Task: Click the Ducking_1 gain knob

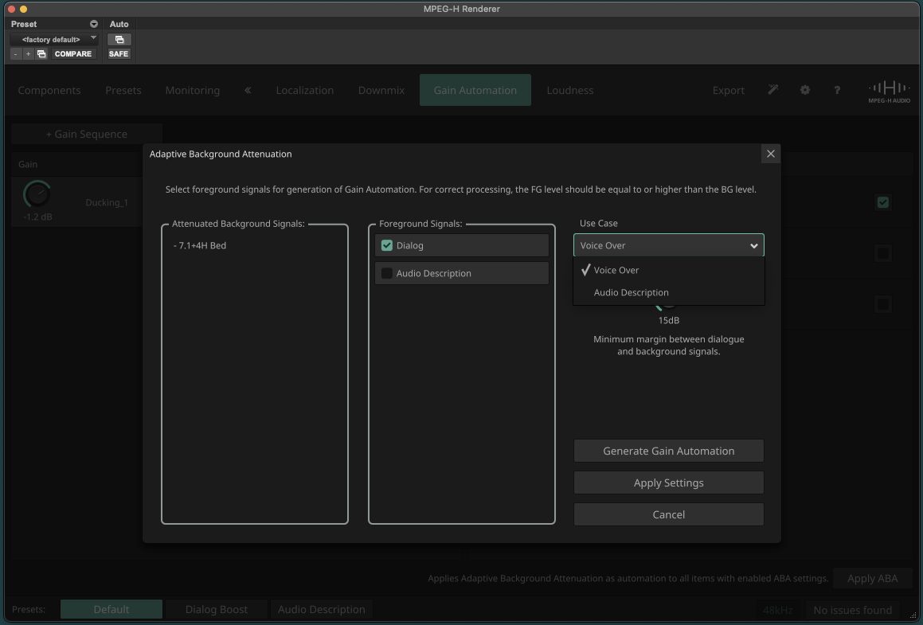Action: [x=37, y=194]
